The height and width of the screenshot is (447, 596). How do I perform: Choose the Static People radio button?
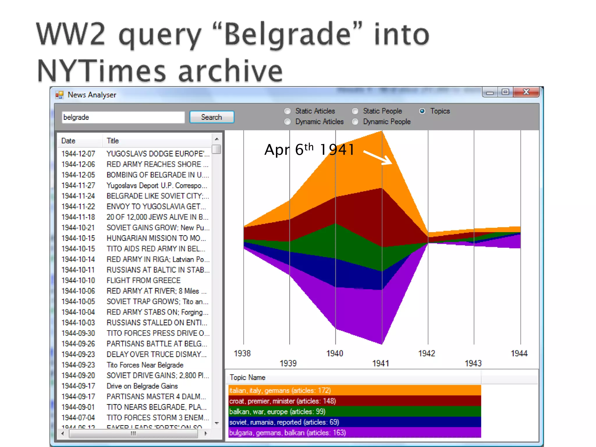click(x=355, y=111)
